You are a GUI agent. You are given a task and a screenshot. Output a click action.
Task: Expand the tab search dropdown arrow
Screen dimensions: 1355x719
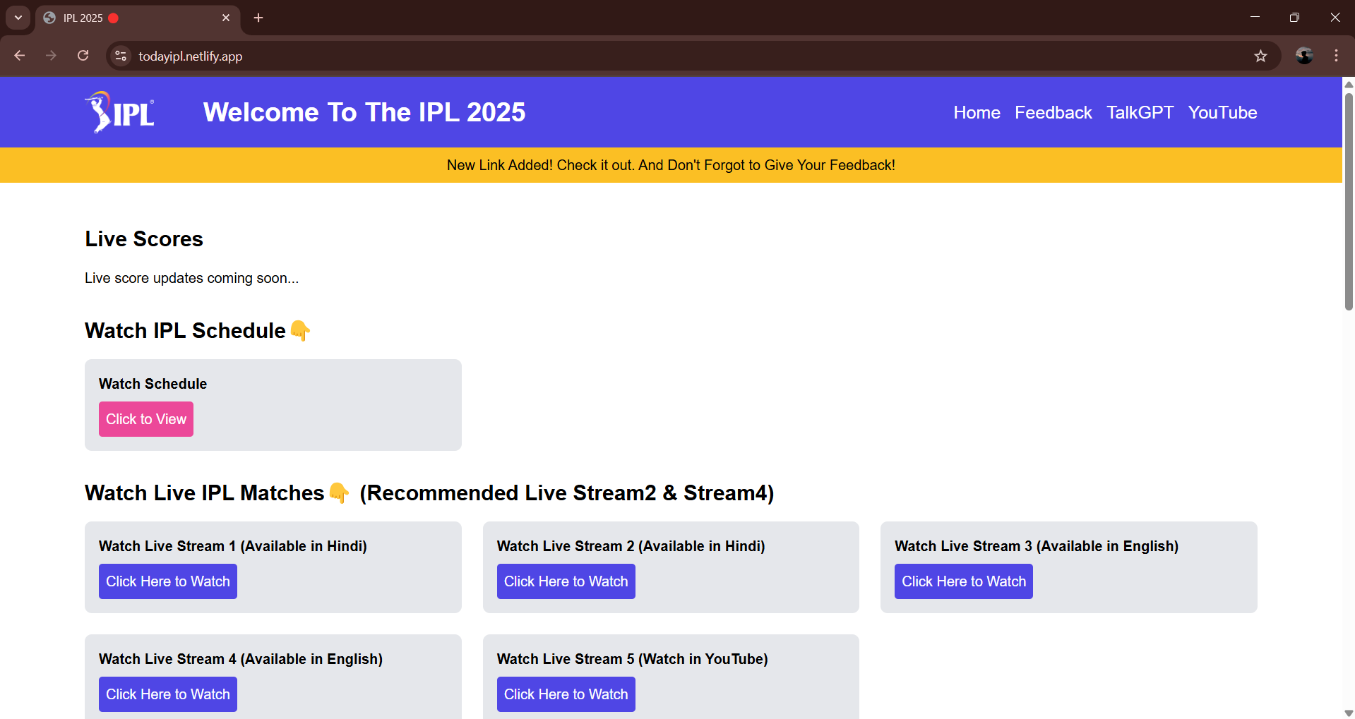[18, 18]
